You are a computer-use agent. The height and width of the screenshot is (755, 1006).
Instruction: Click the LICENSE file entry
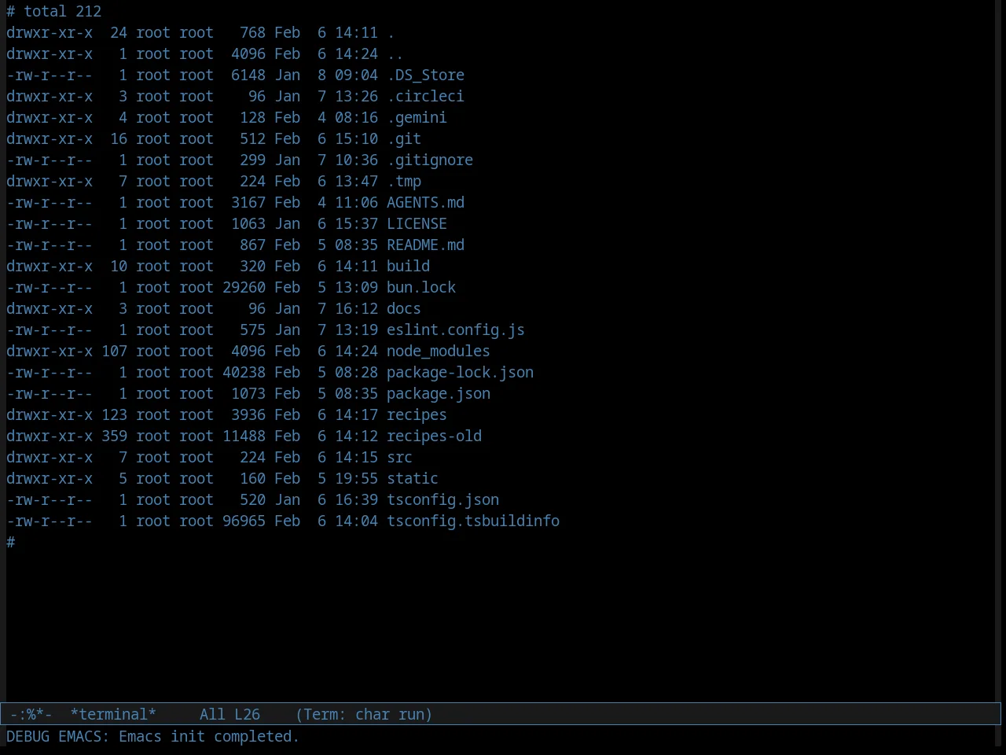417,224
